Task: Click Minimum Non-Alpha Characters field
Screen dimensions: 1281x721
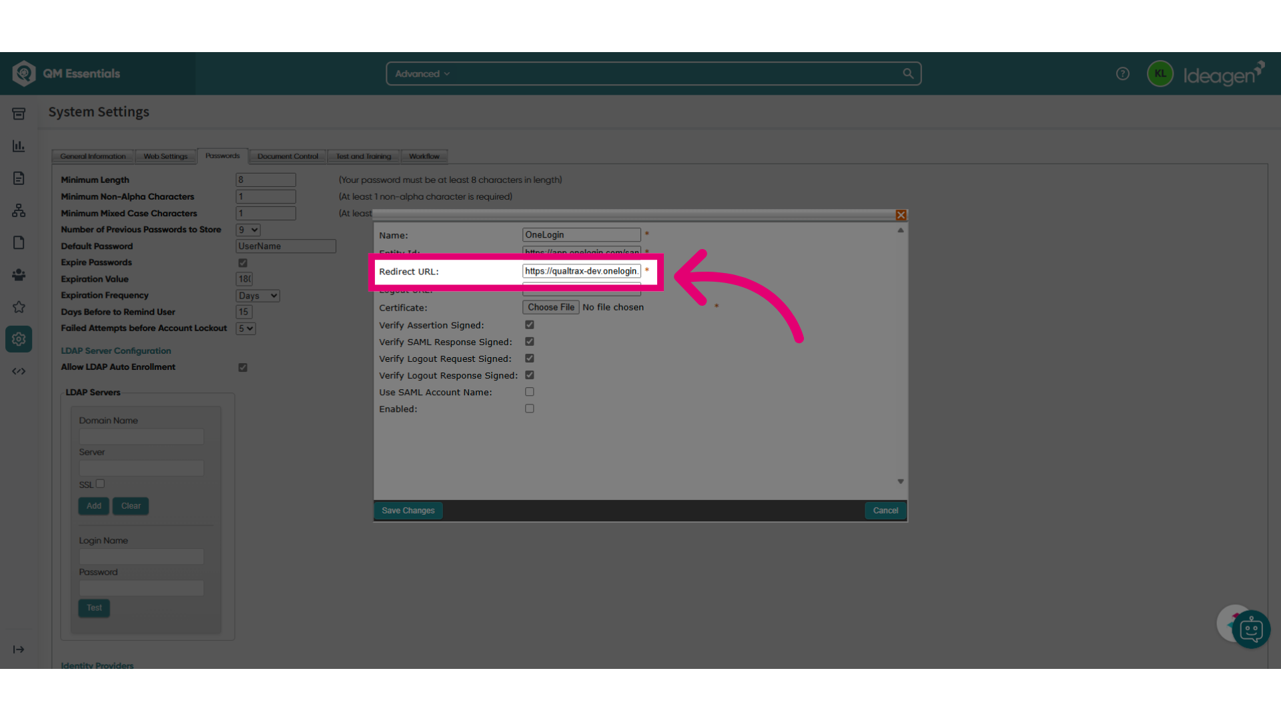Action: point(266,196)
